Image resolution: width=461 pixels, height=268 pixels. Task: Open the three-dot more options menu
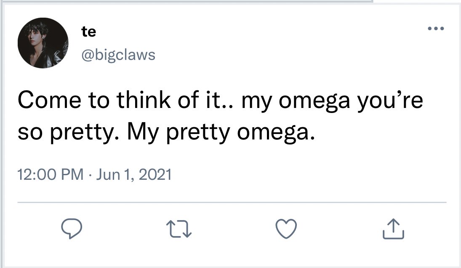point(435,29)
